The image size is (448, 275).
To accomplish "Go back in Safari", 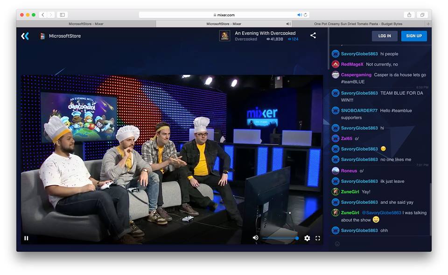I will point(43,15).
